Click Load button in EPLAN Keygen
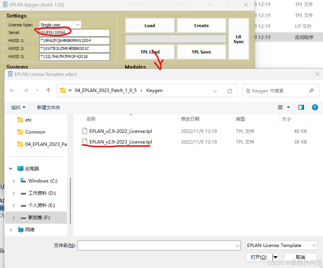The width and height of the screenshot is (323, 268). click(x=150, y=26)
